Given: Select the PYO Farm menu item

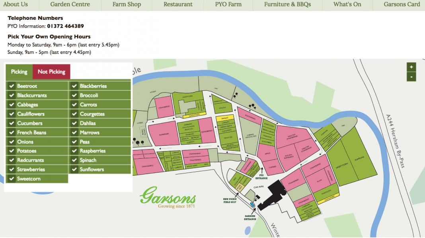Looking at the screenshot, I should pyautogui.click(x=228, y=4).
